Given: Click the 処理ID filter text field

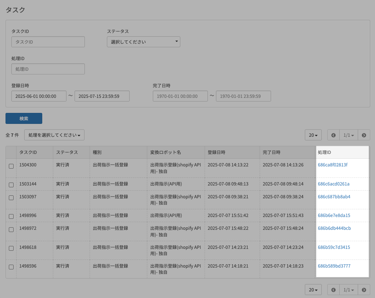Looking at the screenshot, I should (x=48, y=69).
